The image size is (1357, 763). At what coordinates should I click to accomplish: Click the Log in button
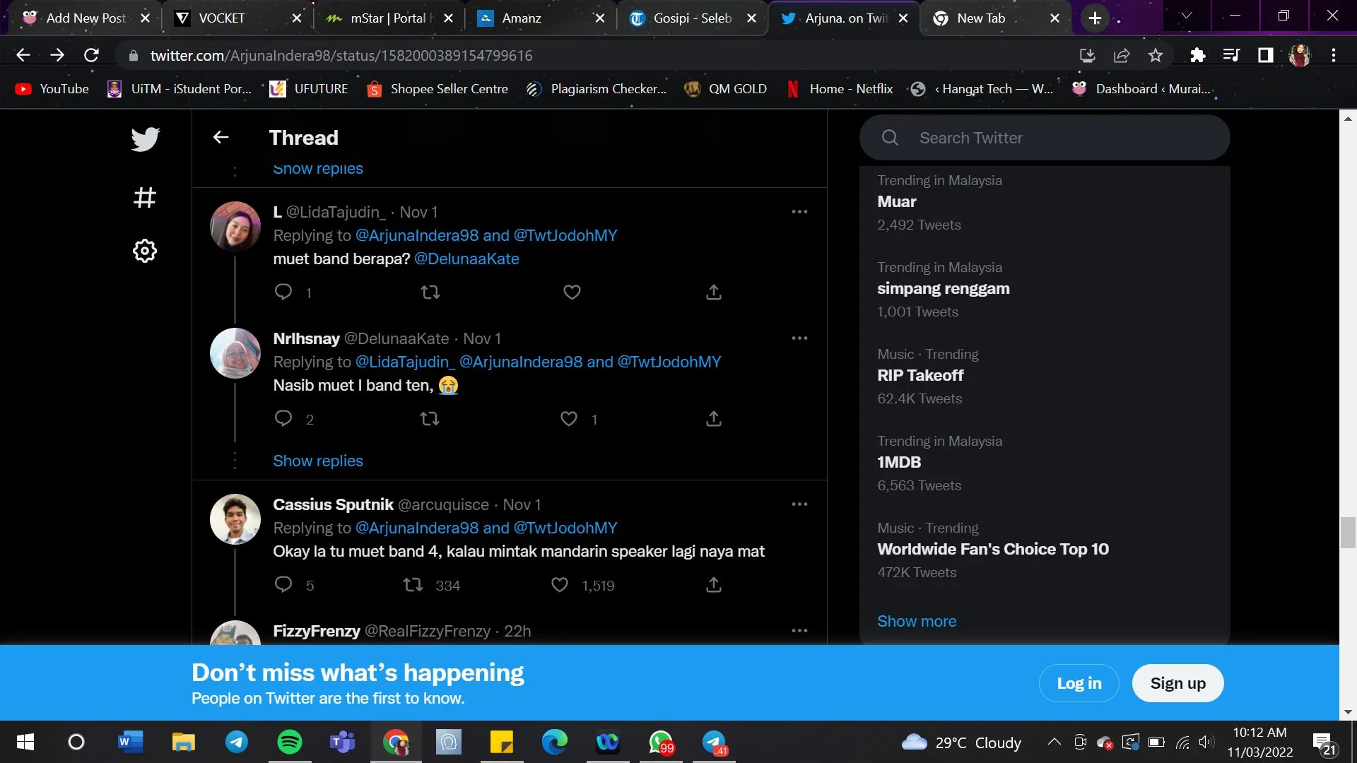pos(1079,683)
